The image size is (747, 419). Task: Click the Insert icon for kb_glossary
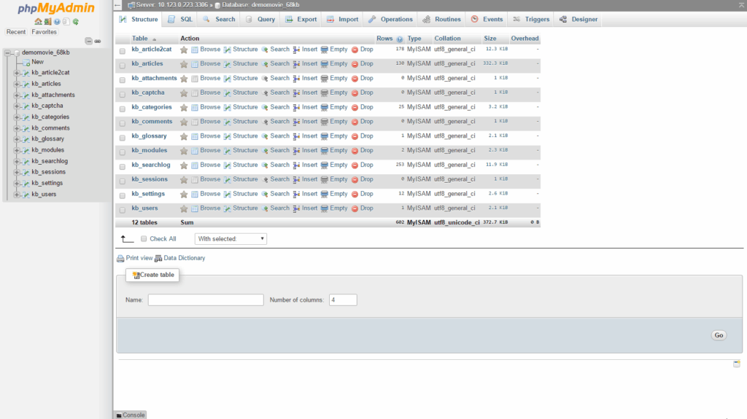pos(297,136)
